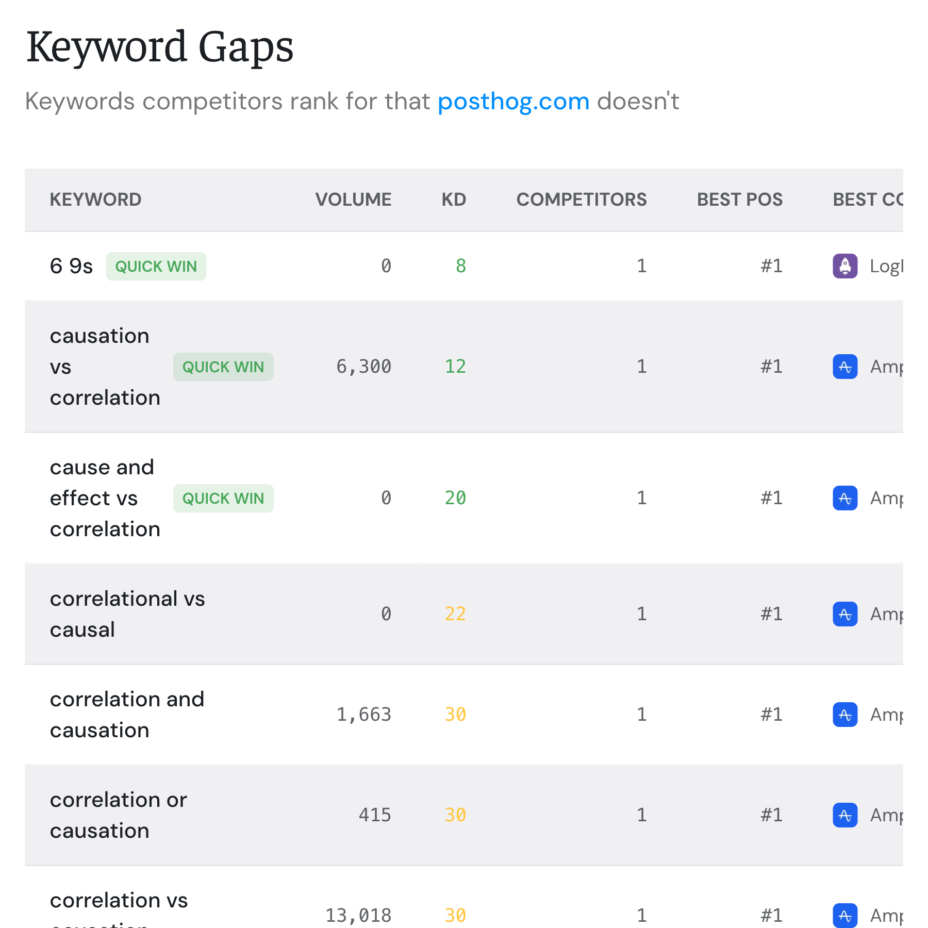Sort the table by COMPETITORS column
This screenshot has width=928, height=928.
582,200
